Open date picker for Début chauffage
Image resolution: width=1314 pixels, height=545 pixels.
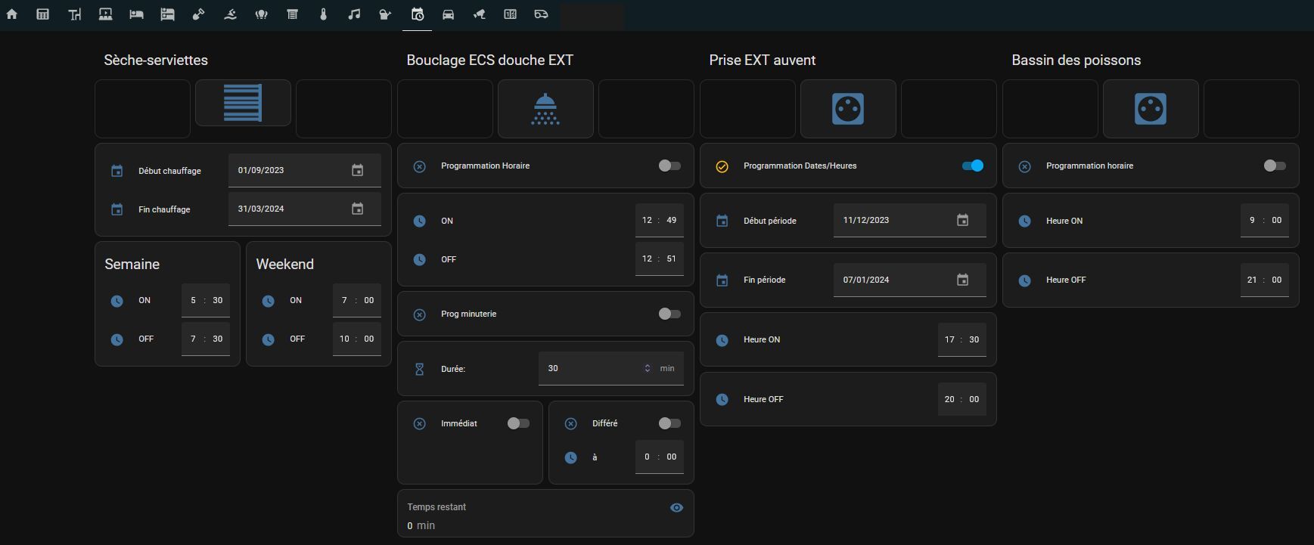[358, 171]
